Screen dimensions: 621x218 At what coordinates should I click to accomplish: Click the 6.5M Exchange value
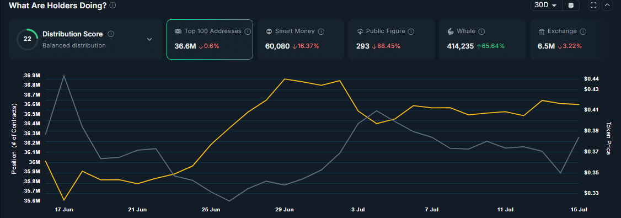[x=546, y=46]
